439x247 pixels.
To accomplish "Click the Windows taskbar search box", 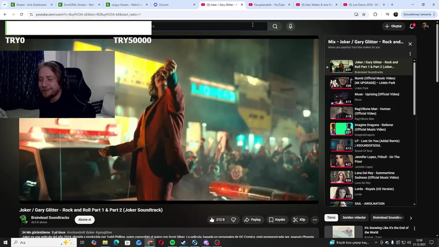I will pyautogui.click(x=44, y=243).
